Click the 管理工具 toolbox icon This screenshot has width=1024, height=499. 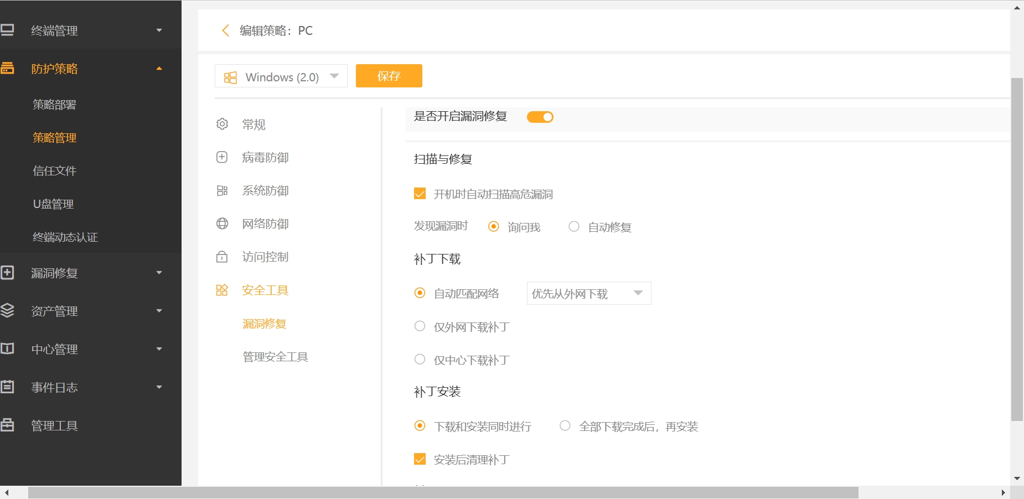[x=7, y=425]
